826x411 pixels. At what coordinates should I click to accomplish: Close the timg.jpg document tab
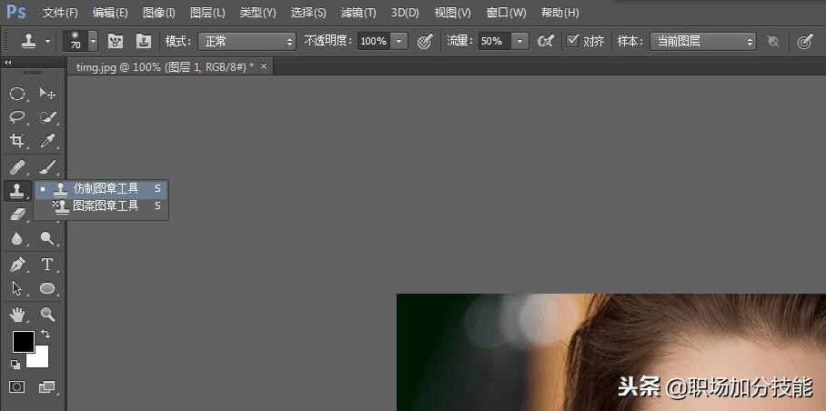(264, 65)
